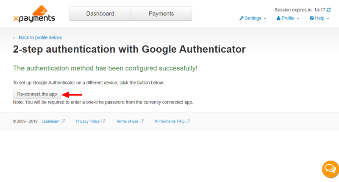This screenshot has height=182, width=339.
Task: Open the Help menu
Action: click(320, 18)
